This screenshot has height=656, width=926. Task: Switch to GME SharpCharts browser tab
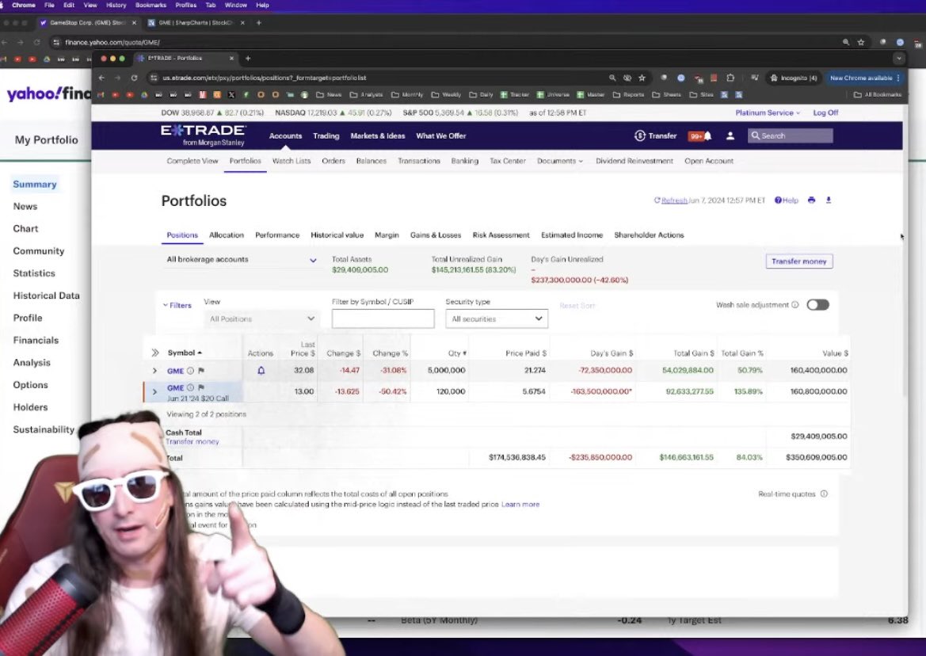(196, 23)
